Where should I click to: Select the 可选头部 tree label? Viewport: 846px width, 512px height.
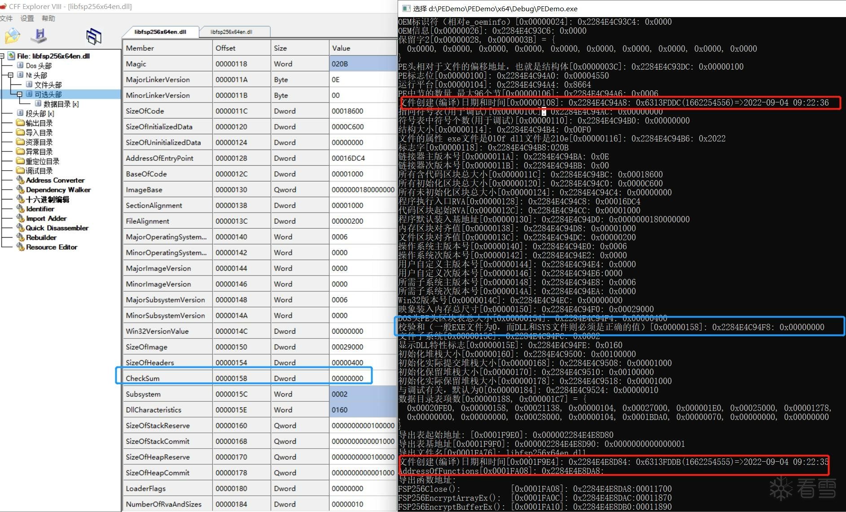[x=48, y=94]
